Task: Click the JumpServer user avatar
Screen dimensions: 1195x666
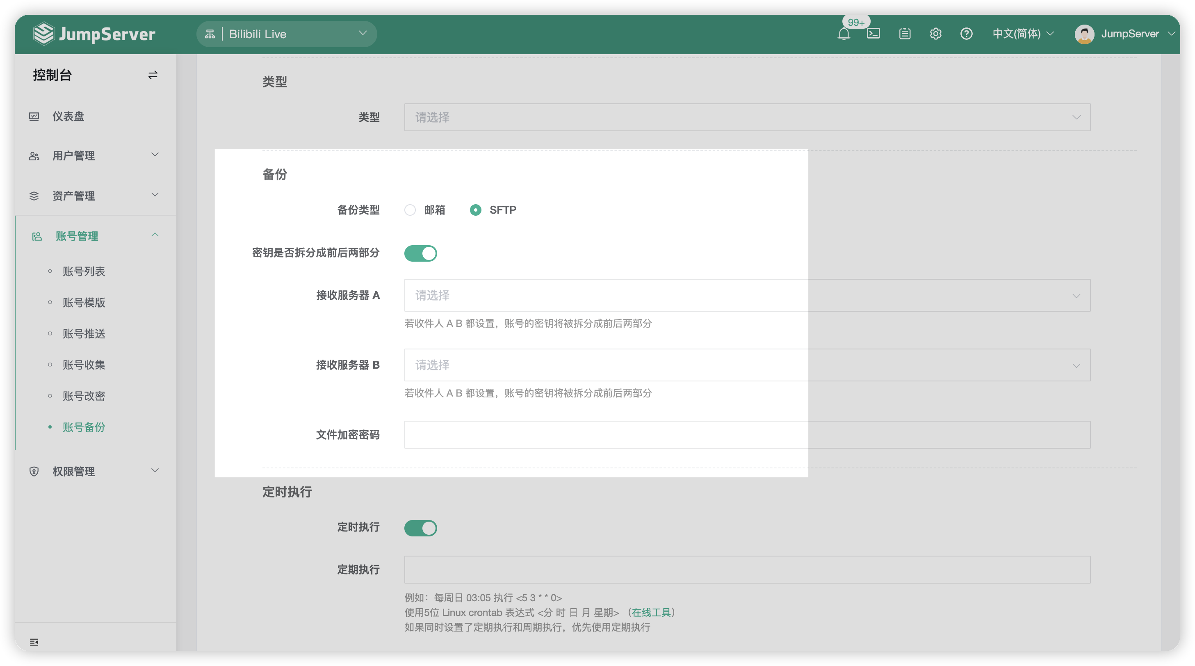Action: tap(1084, 34)
